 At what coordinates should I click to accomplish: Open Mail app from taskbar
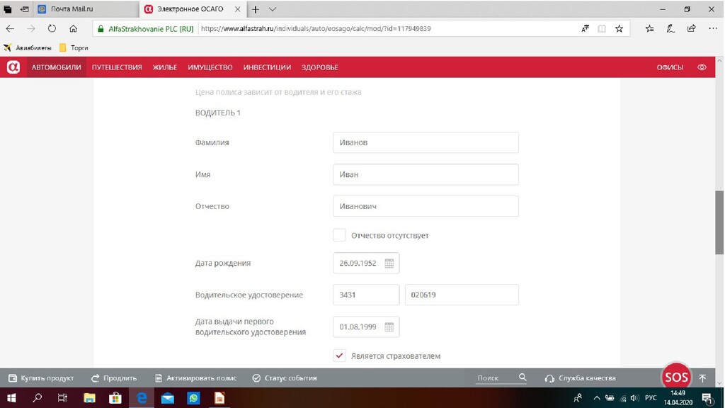167,398
